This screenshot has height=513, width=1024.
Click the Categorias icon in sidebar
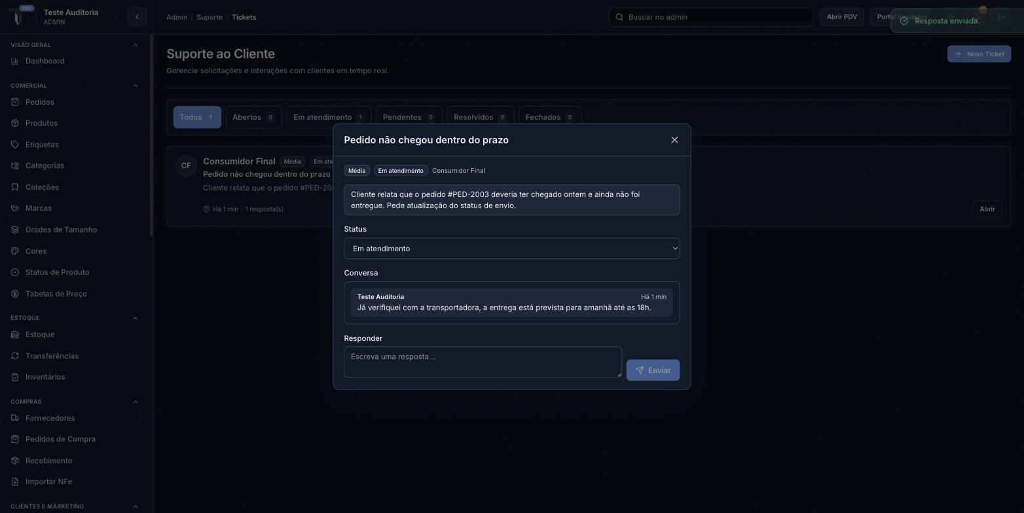click(15, 166)
